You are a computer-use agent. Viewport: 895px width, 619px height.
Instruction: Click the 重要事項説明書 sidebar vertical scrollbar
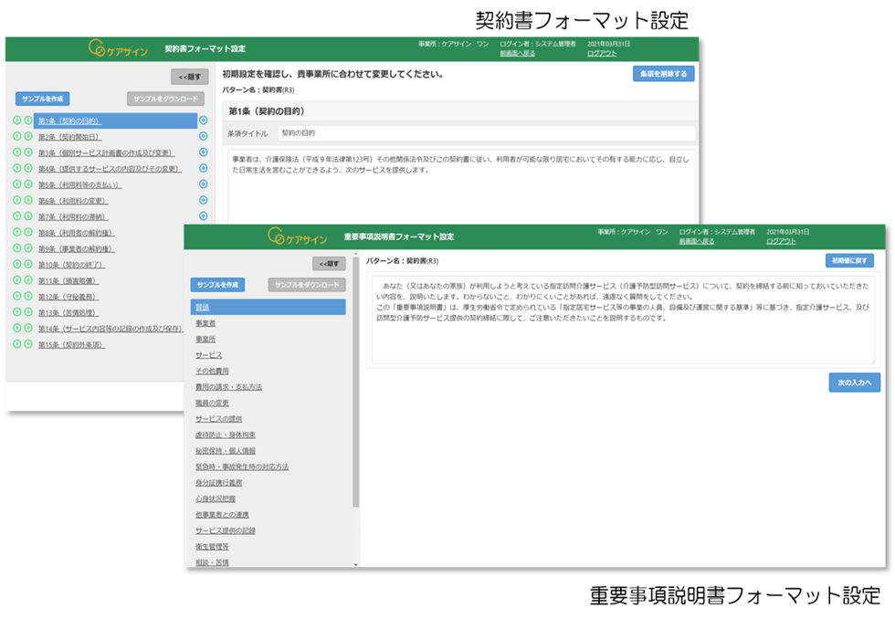click(x=356, y=411)
